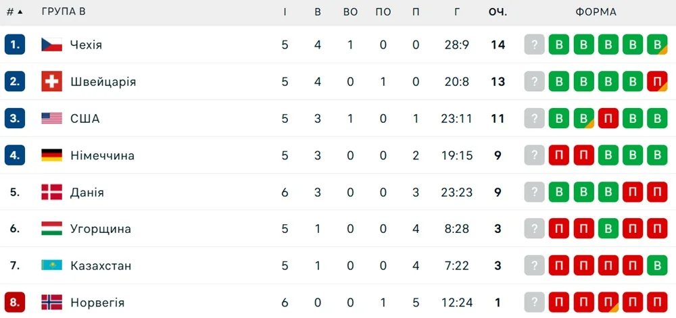Sort standings by the ОЧ. points column
Viewport: 676px width, 318px height.
click(498, 12)
